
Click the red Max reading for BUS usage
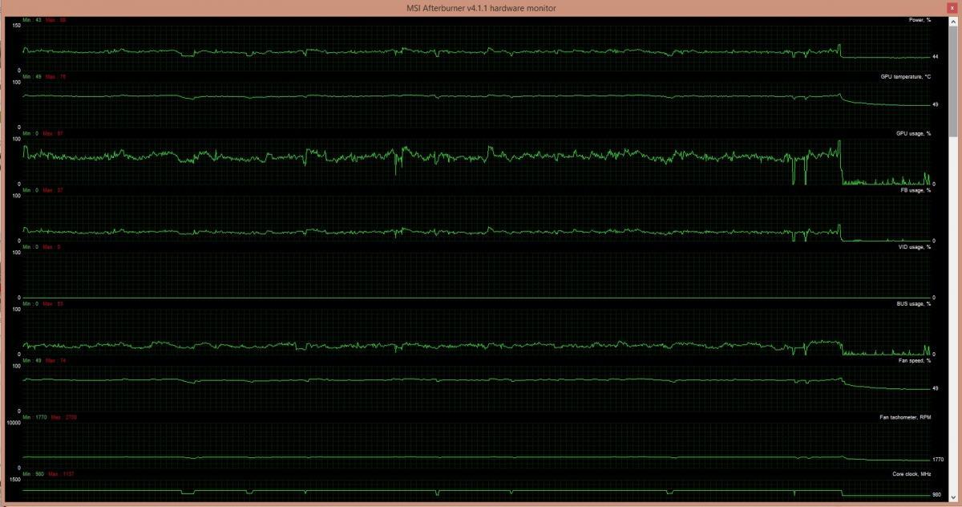(x=54, y=304)
